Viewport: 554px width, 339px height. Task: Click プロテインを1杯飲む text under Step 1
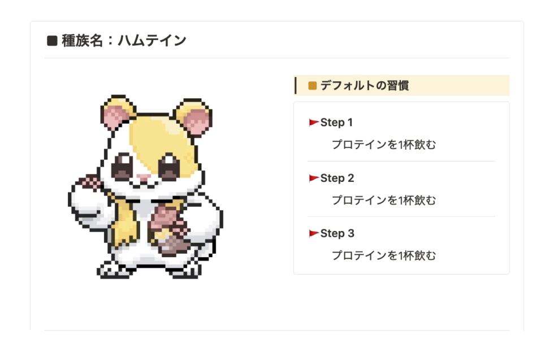(384, 145)
